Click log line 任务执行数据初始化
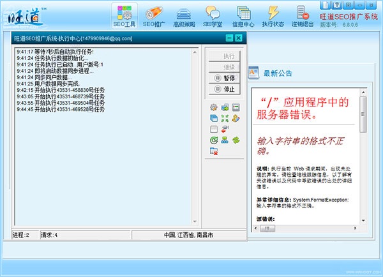 click(x=52, y=58)
